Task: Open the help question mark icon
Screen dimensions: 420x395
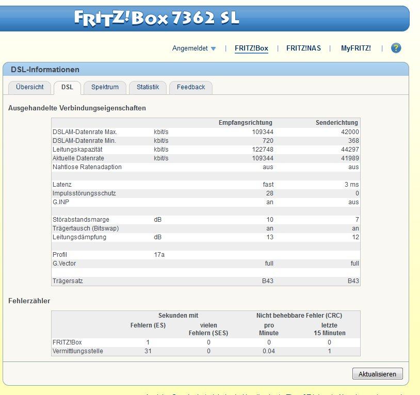Action: 396,48
